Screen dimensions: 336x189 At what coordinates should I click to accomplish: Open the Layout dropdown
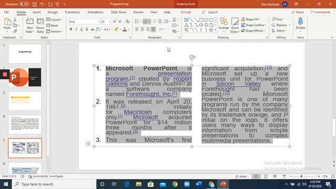(x=54, y=19)
